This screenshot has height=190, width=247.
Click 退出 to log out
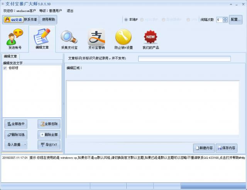click(70, 11)
